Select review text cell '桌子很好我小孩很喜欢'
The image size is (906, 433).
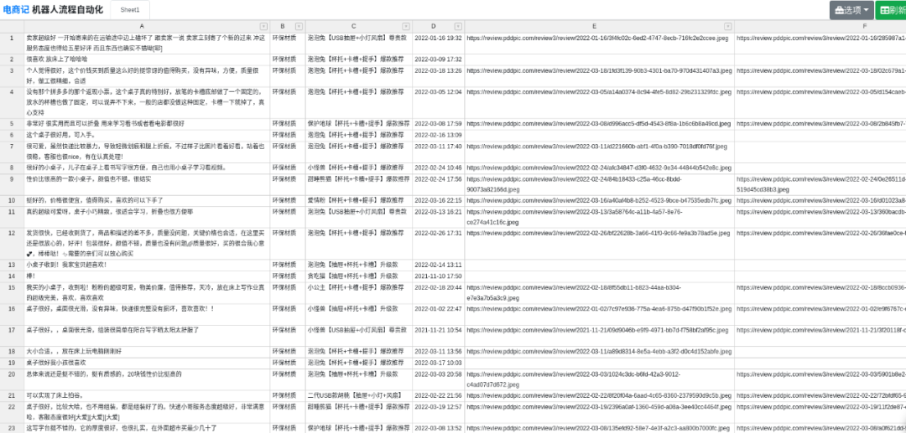[147, 362]
